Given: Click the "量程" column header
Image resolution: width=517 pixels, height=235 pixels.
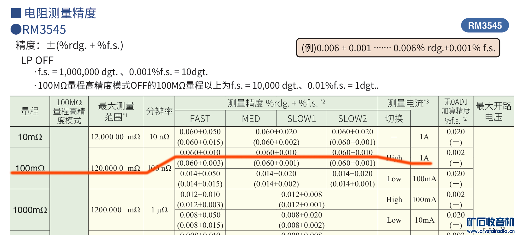Looking at the screenshot, I should click(x=30, y=111).
